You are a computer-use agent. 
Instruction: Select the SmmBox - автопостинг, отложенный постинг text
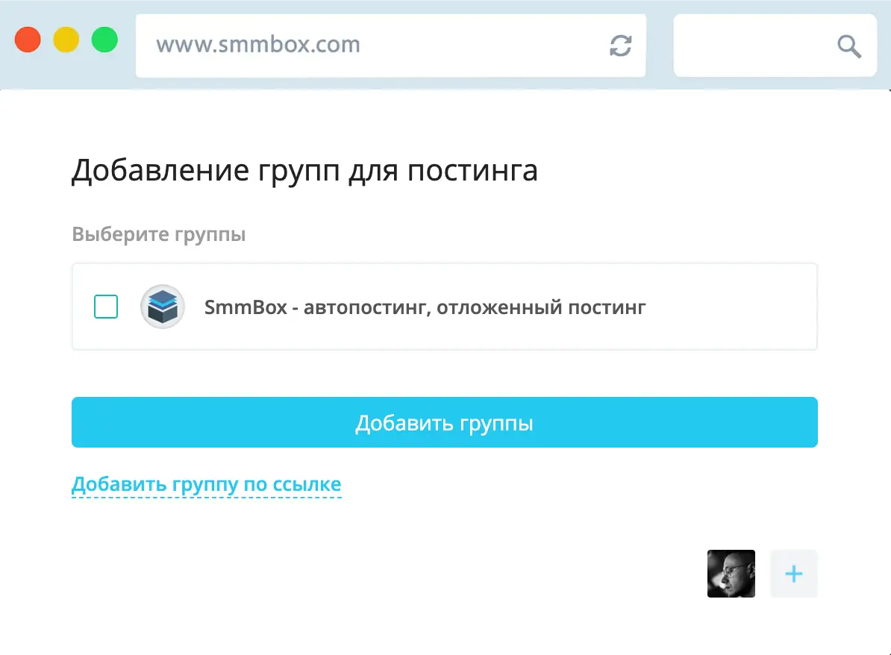point(425,307)
